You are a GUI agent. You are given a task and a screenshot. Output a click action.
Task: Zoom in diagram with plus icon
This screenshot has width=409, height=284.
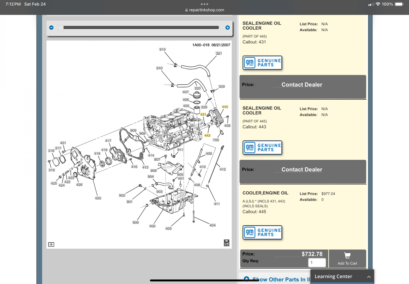(228, 28)
